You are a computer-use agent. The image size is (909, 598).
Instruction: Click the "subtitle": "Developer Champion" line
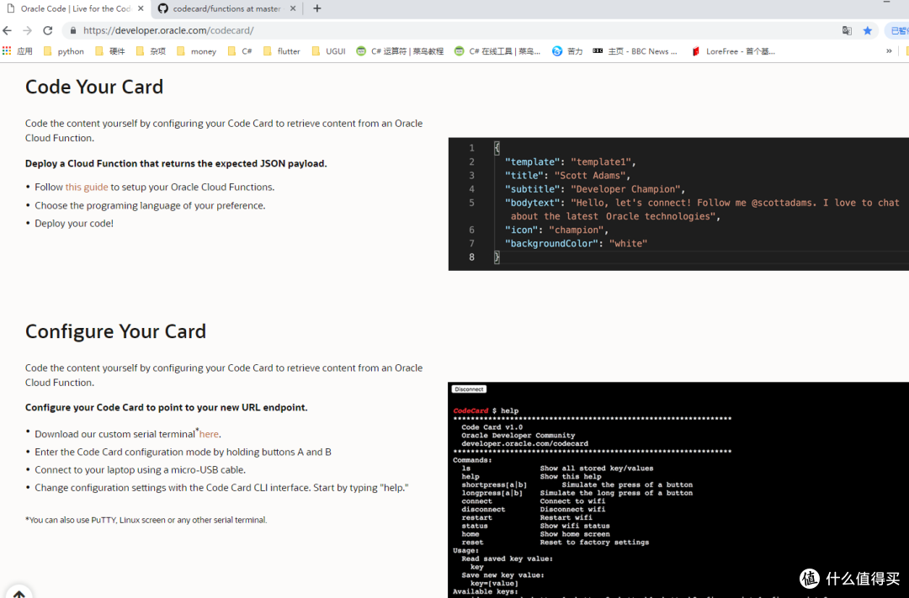click(x=595, y=189)
